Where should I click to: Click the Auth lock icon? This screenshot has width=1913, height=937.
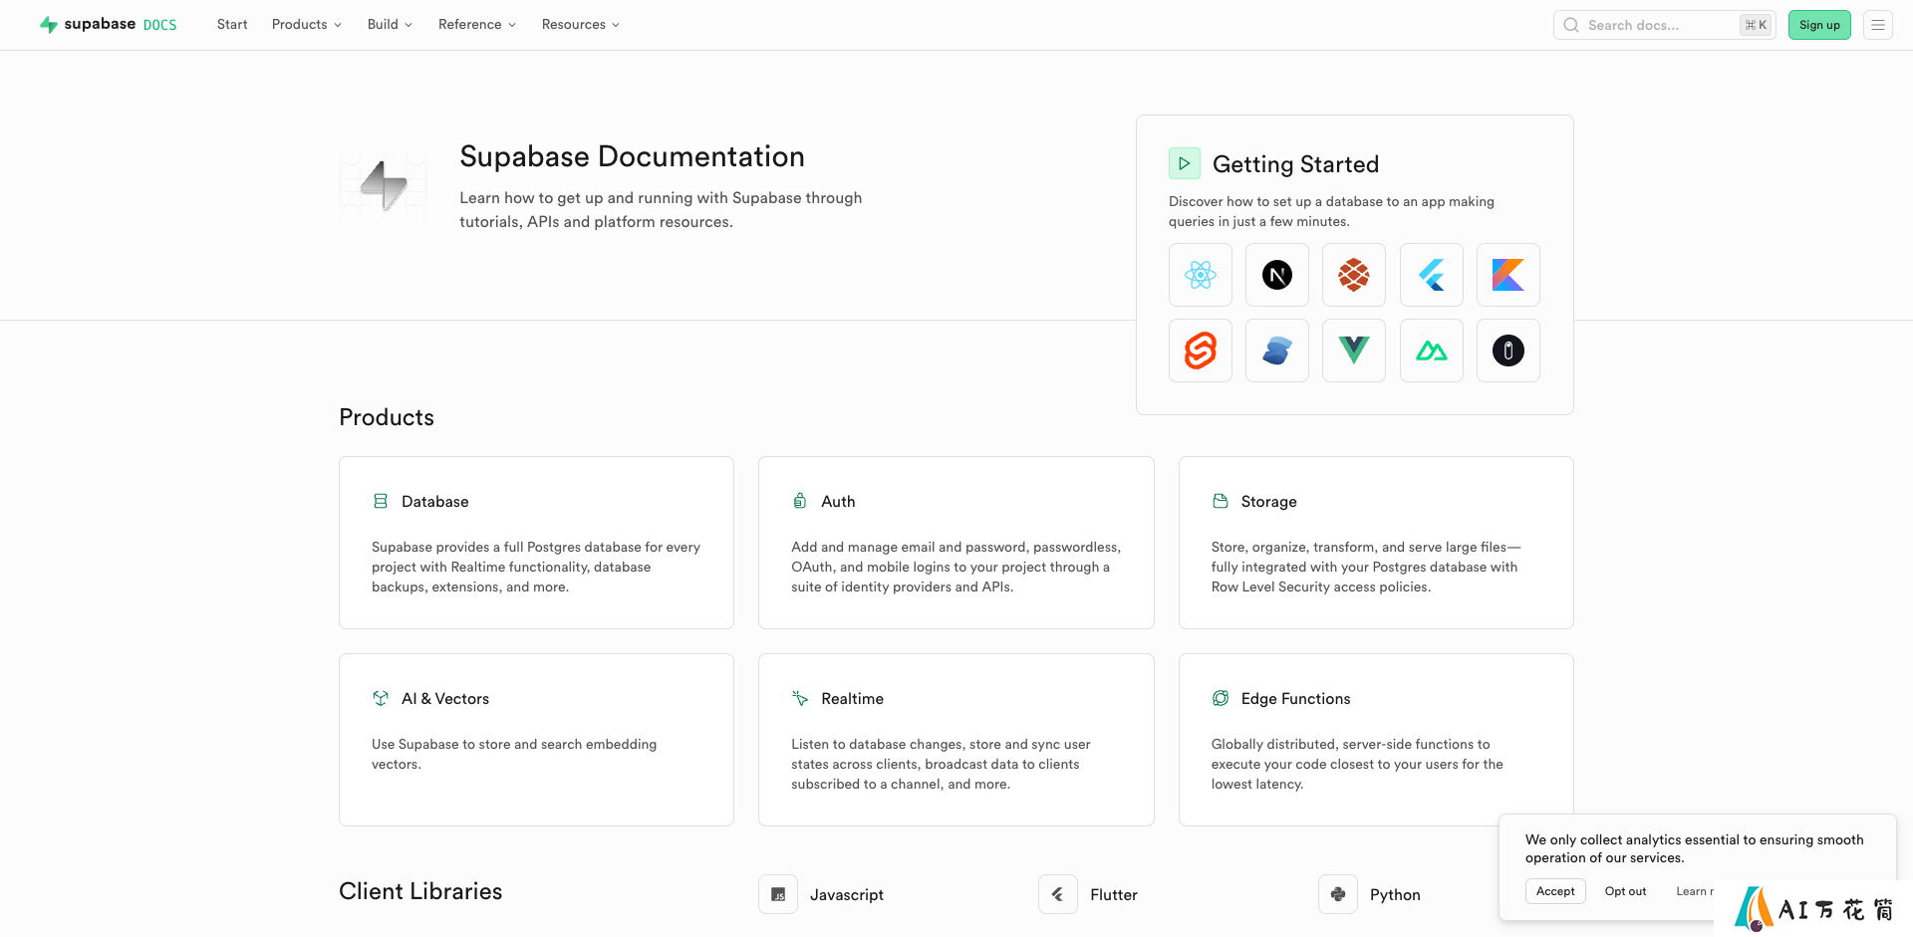[x=800, y=501]
